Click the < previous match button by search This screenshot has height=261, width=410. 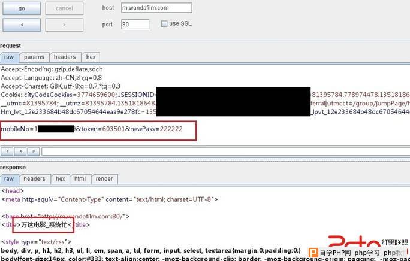tap(20, 151)
